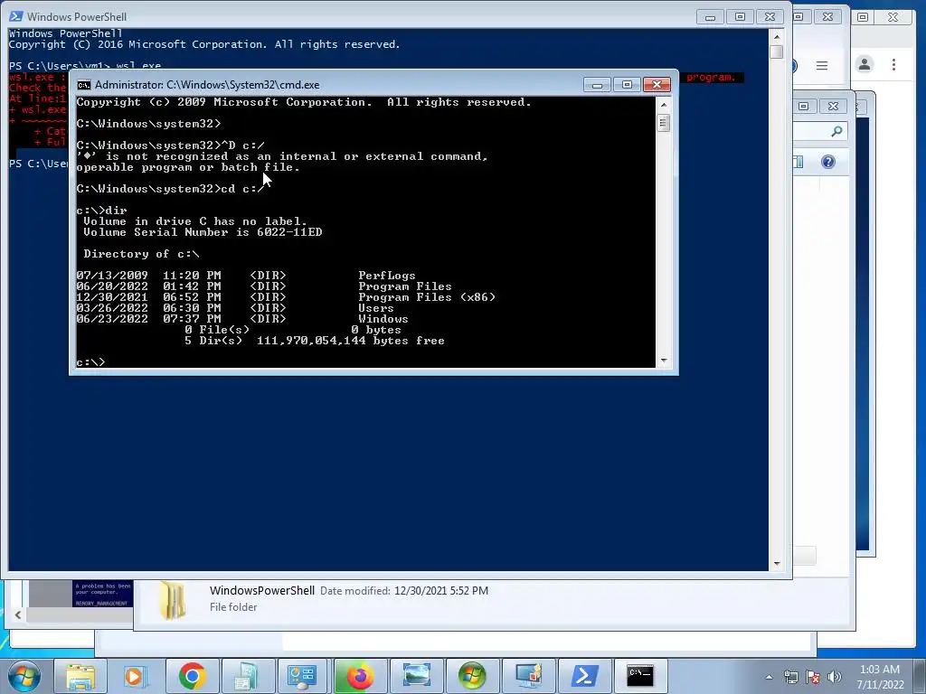Viewport: 926px width, 694px height.
Task: Minimize the Windows PowerShell window
Action: pyautogui.click(x=711, y=17)
